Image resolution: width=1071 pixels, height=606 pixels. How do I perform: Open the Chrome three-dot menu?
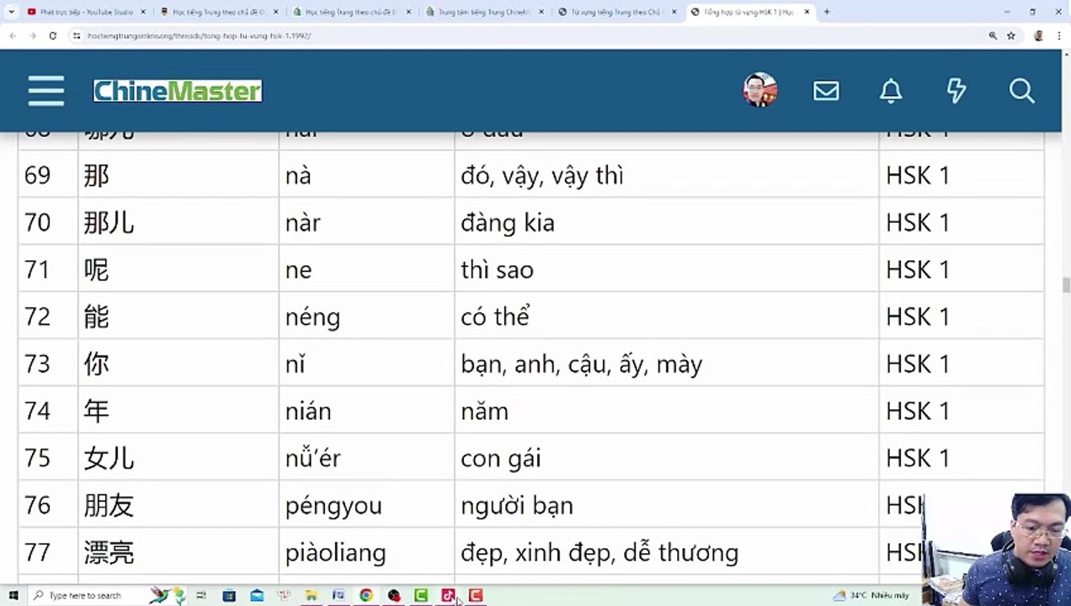(x=1058, y=36)
